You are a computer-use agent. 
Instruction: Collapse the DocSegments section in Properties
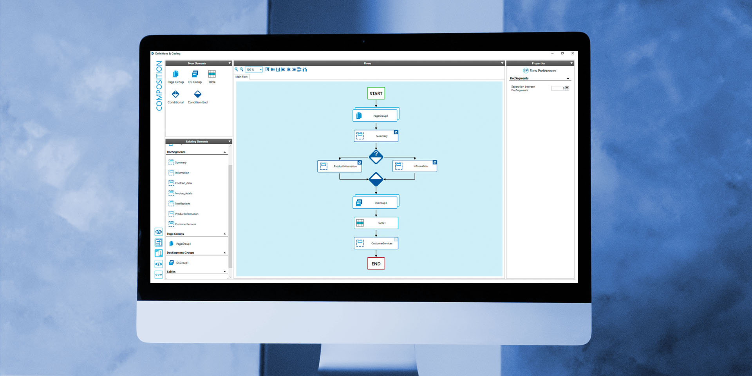click(x=568, y=78)
